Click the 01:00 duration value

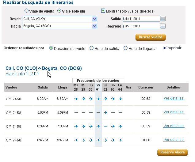(x=146, y=140)
